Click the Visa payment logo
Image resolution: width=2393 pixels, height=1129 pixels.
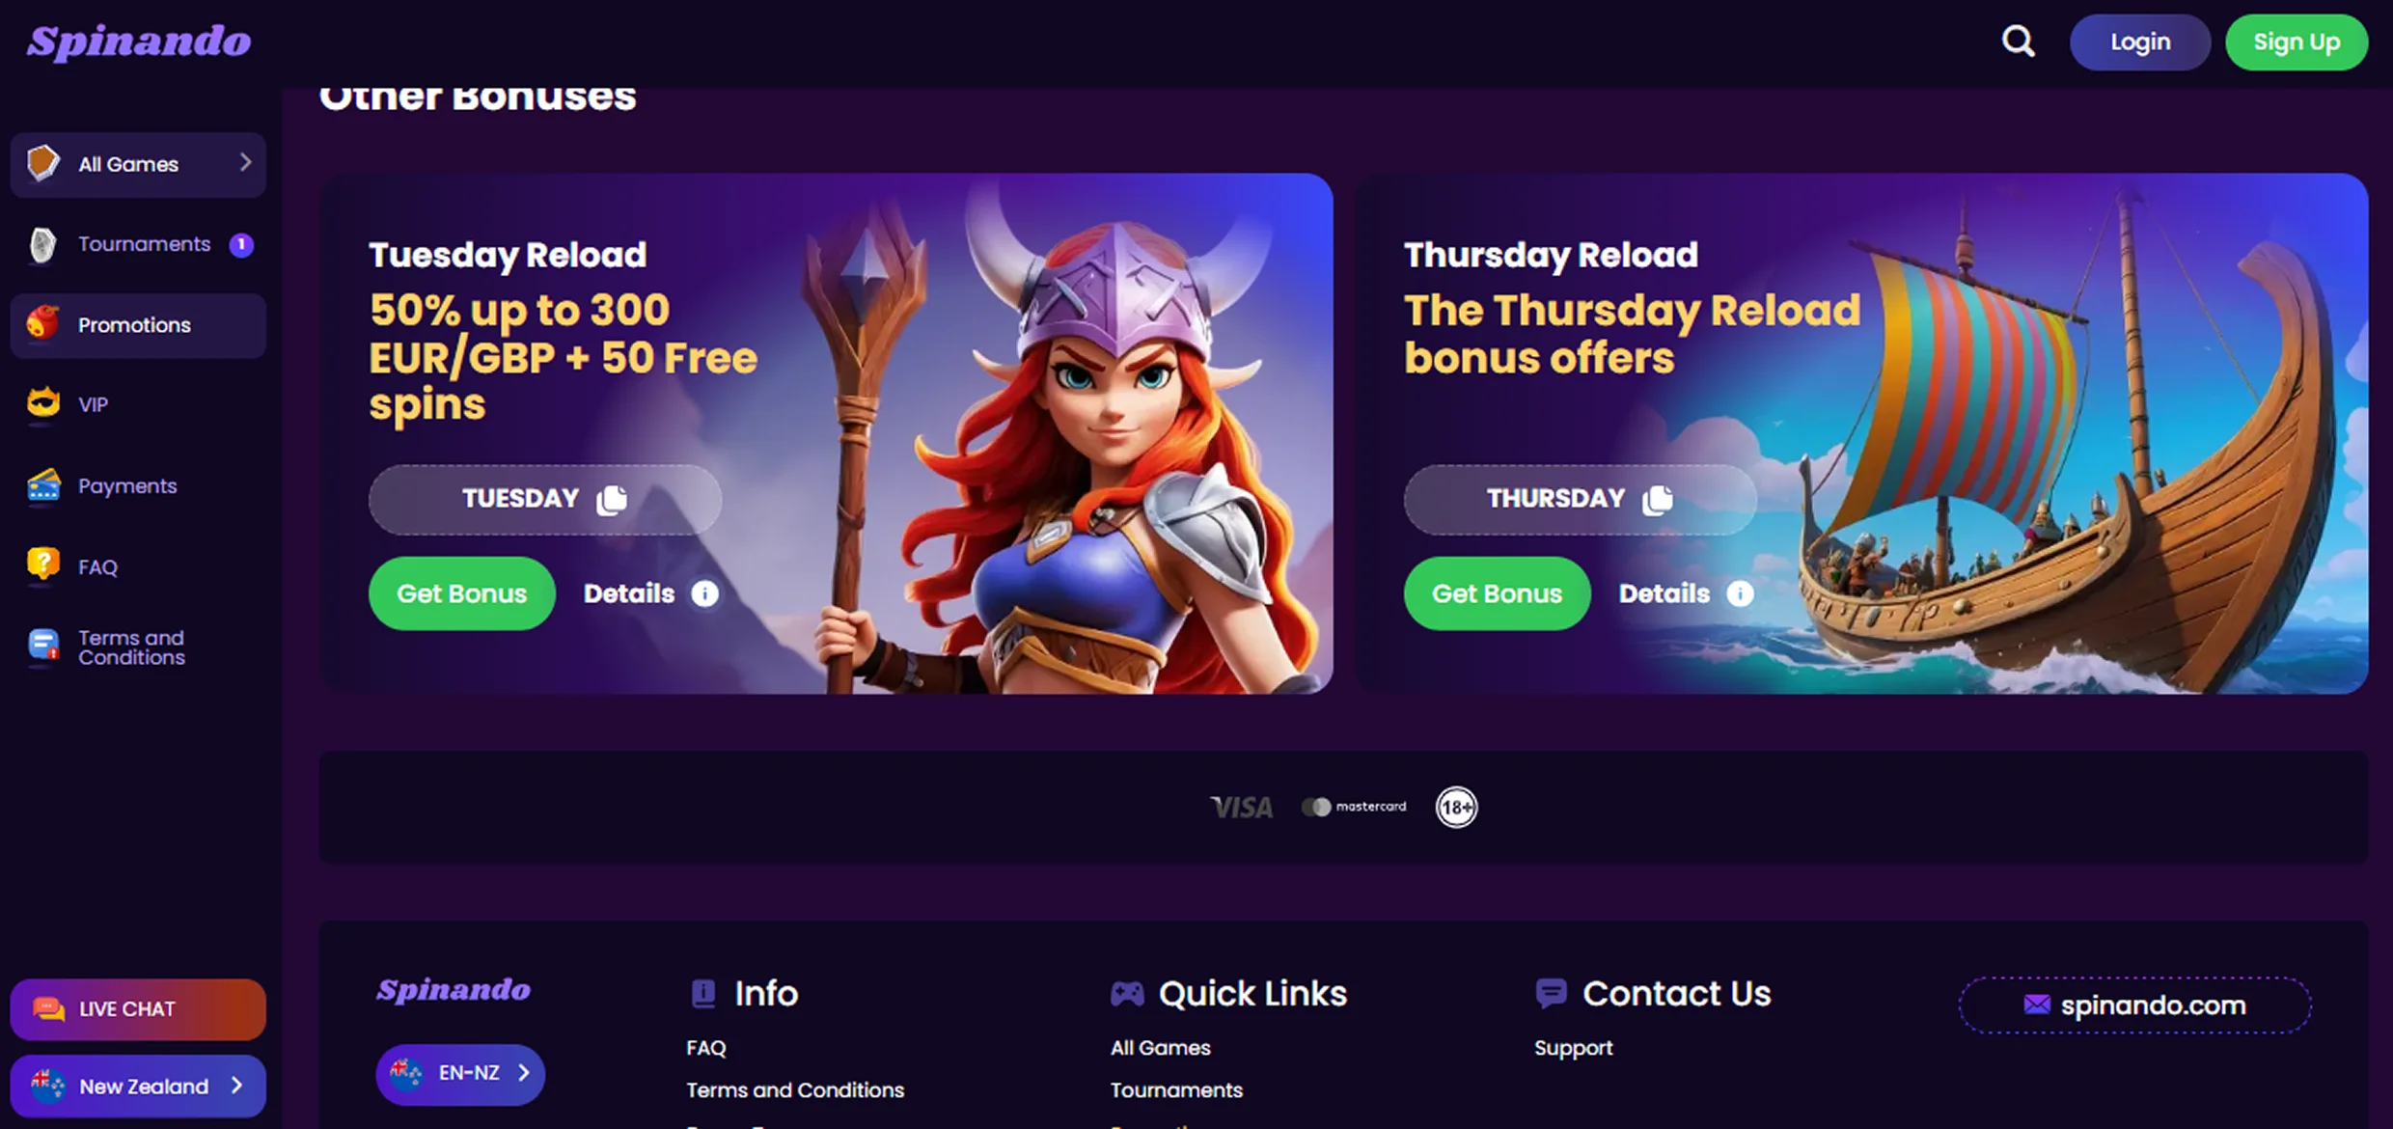[1241, 807]
